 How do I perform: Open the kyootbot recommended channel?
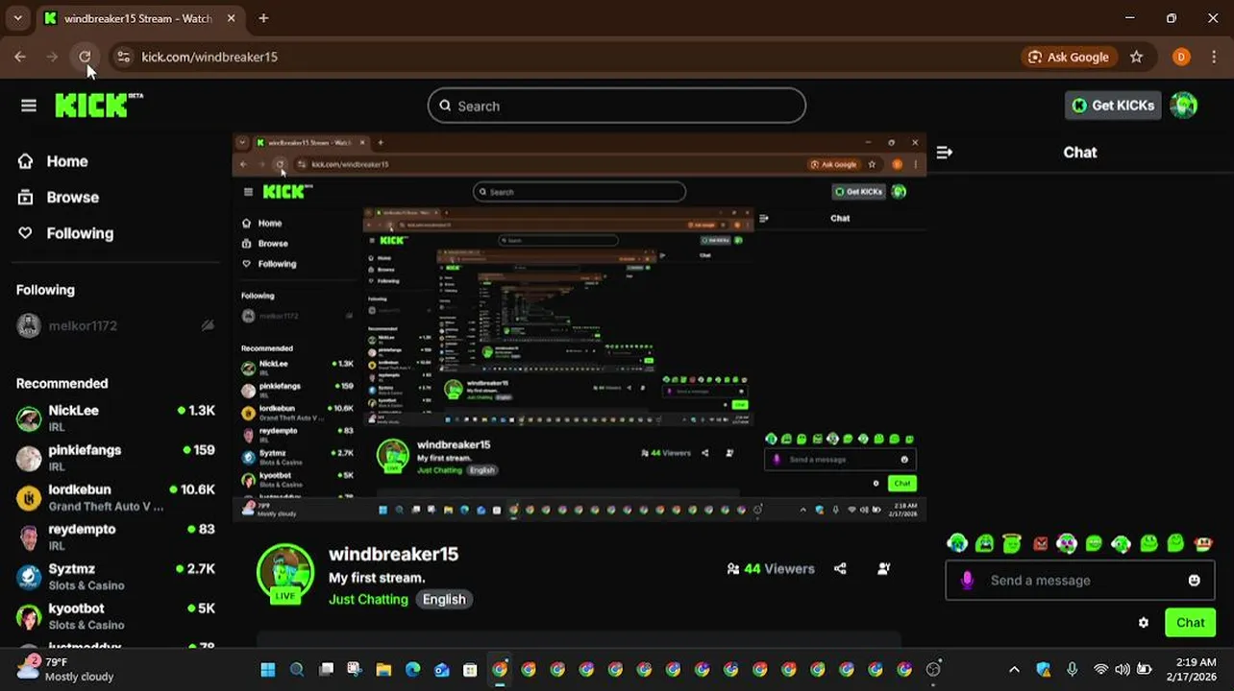115,616
